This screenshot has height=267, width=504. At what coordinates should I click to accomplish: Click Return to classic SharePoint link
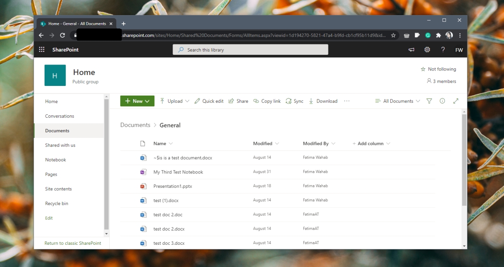point(73,243)
